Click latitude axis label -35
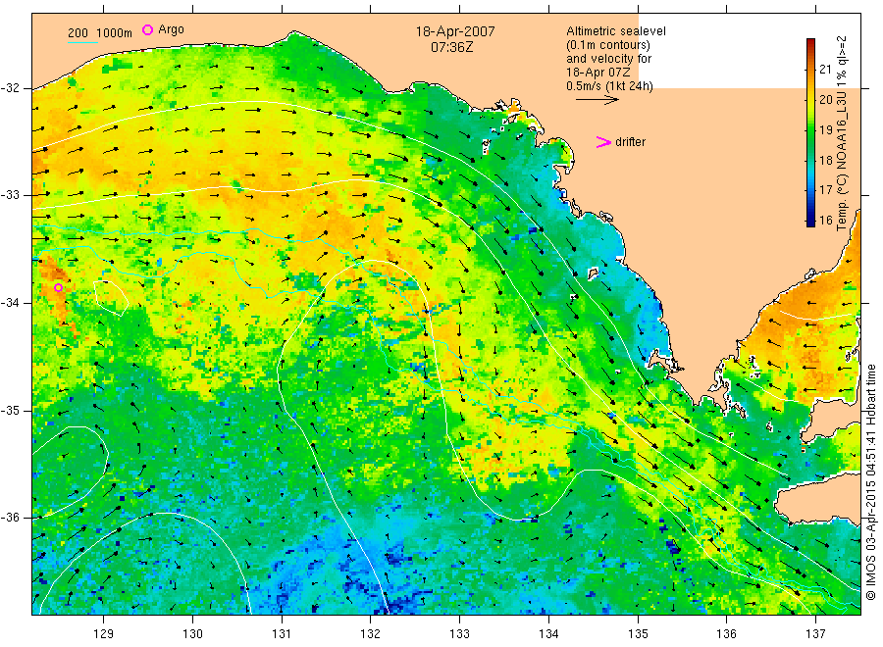This screenshot has height=647, width=883. [x=11, y=410]
